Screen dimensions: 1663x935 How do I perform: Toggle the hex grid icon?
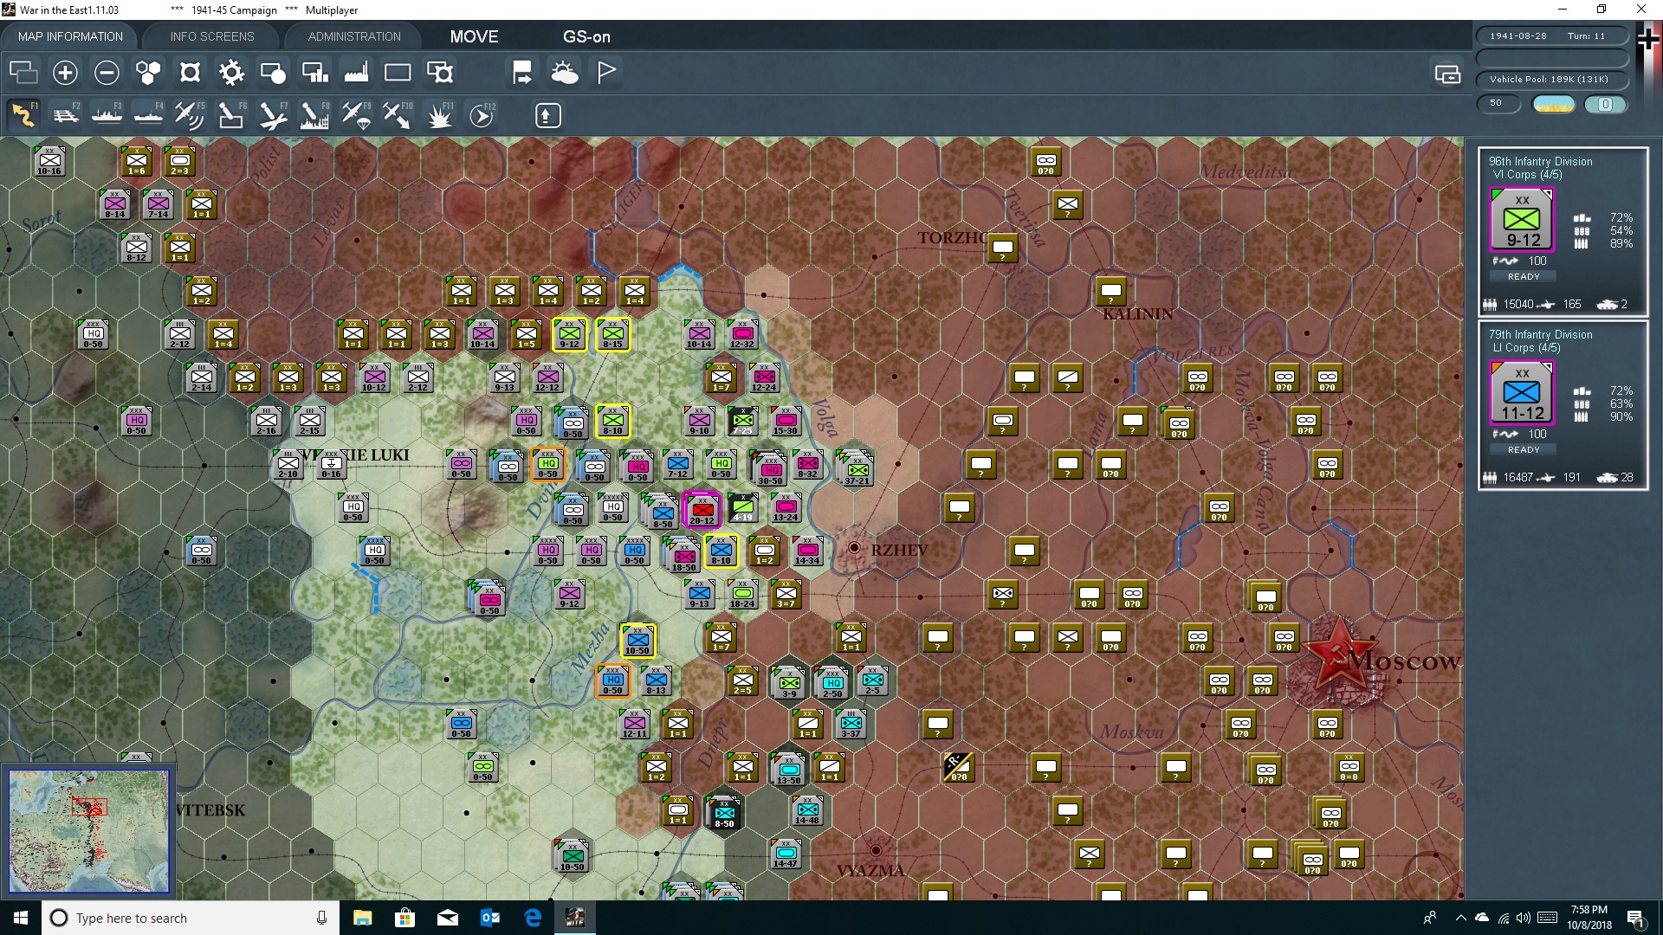click(x=148, y=73)
